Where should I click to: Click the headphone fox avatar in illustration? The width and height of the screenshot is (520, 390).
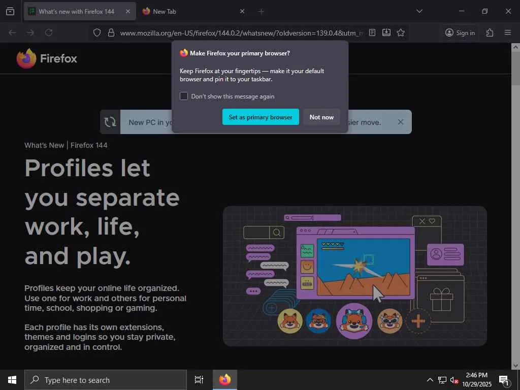pos(354,321)
